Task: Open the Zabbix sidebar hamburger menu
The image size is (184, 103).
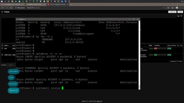Action: point(2,12)
